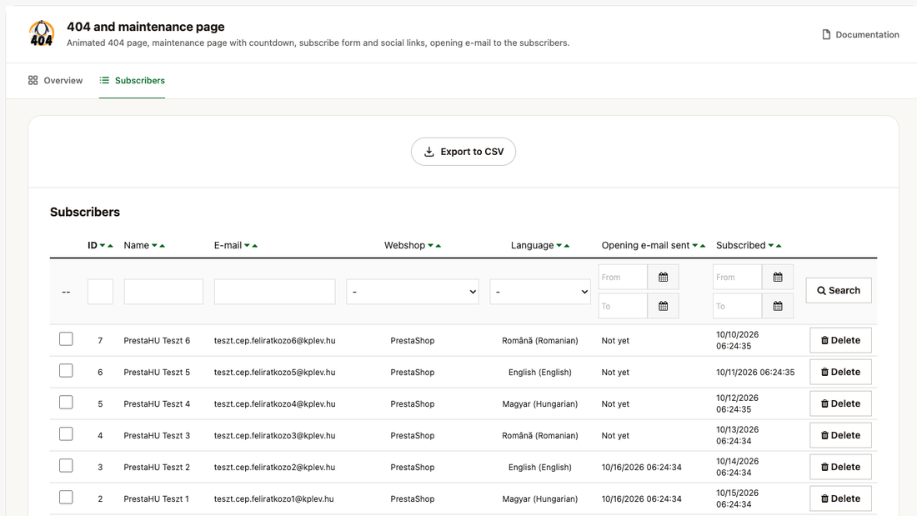The width and height of the screenshot is (917, 516).
Task: Focus the E-mail filter field
Action: [275, 292]
